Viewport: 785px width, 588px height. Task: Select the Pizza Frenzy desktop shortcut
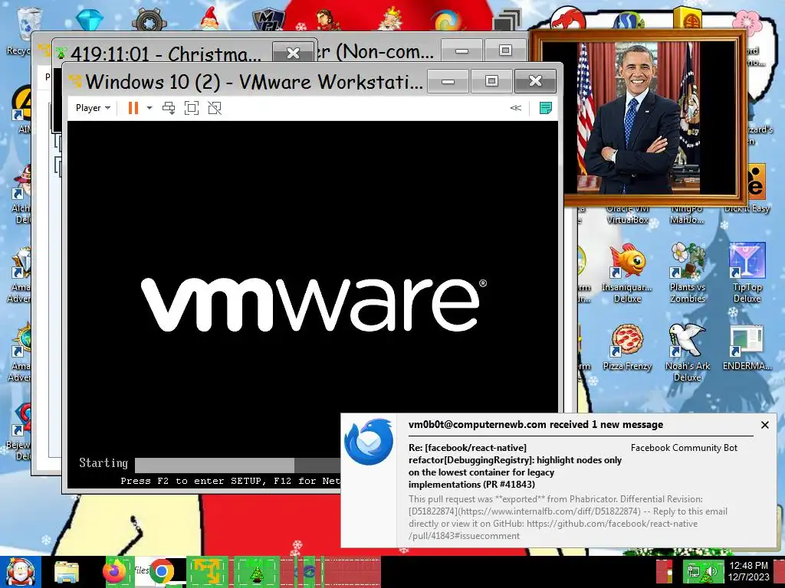point(627,348)
